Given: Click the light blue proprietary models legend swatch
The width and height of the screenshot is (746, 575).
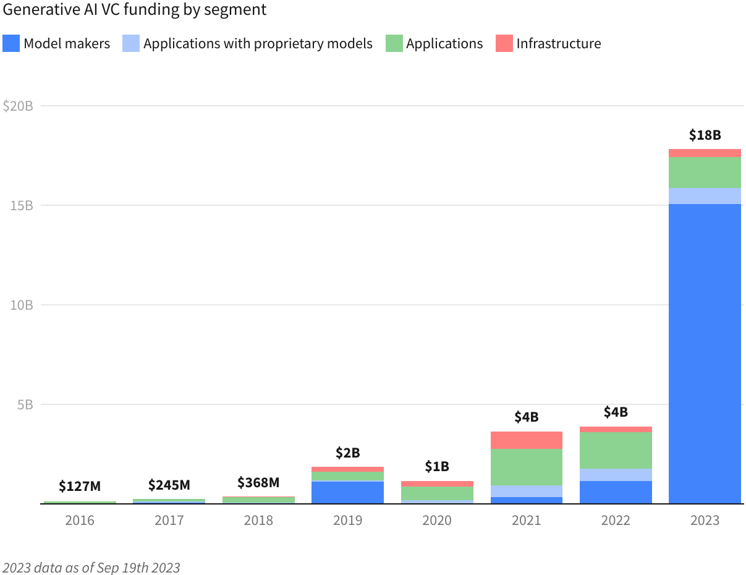Looking at the screenshot, I should click(130, 43).
